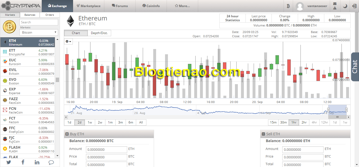Select the FAZZ FazzCoin coin icon
This screenshot has height=167, width=359.
5,100
